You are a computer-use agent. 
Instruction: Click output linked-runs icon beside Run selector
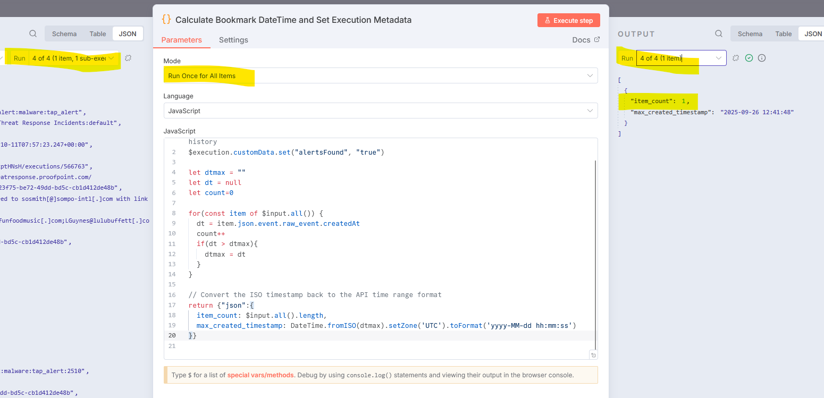[x=736, y=58]
